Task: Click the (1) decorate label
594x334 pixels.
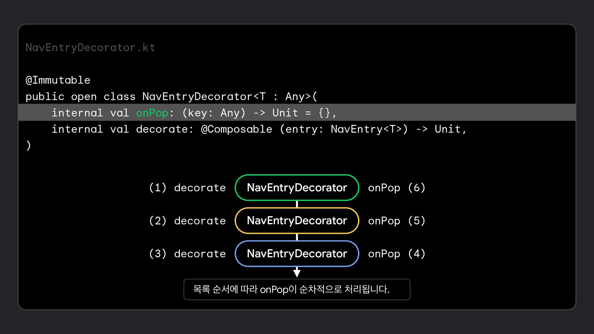Action: pyautogui.click(x=187, y=188)
